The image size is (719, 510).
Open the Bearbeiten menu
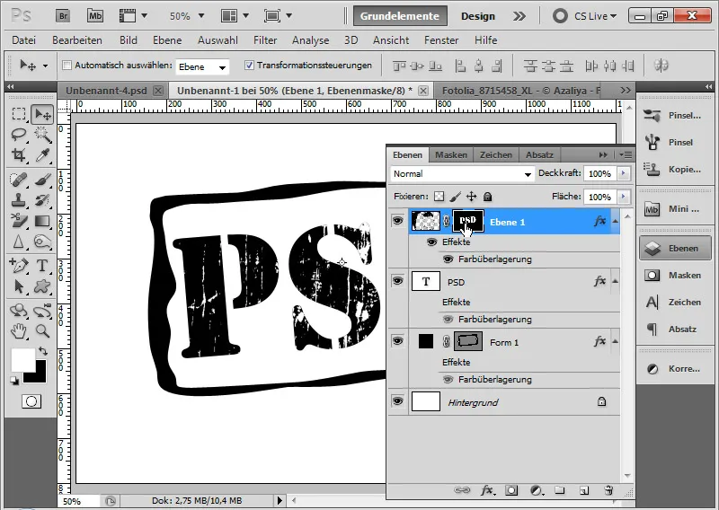coord(77,40)
